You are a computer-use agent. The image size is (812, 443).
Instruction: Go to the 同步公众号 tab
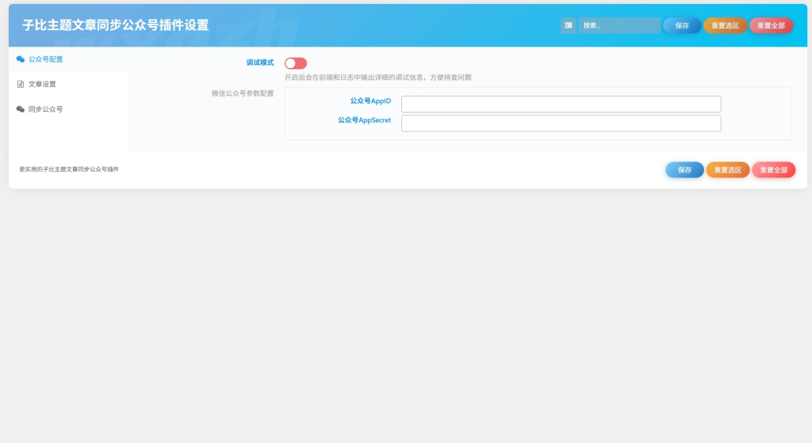tap(68, 109)
